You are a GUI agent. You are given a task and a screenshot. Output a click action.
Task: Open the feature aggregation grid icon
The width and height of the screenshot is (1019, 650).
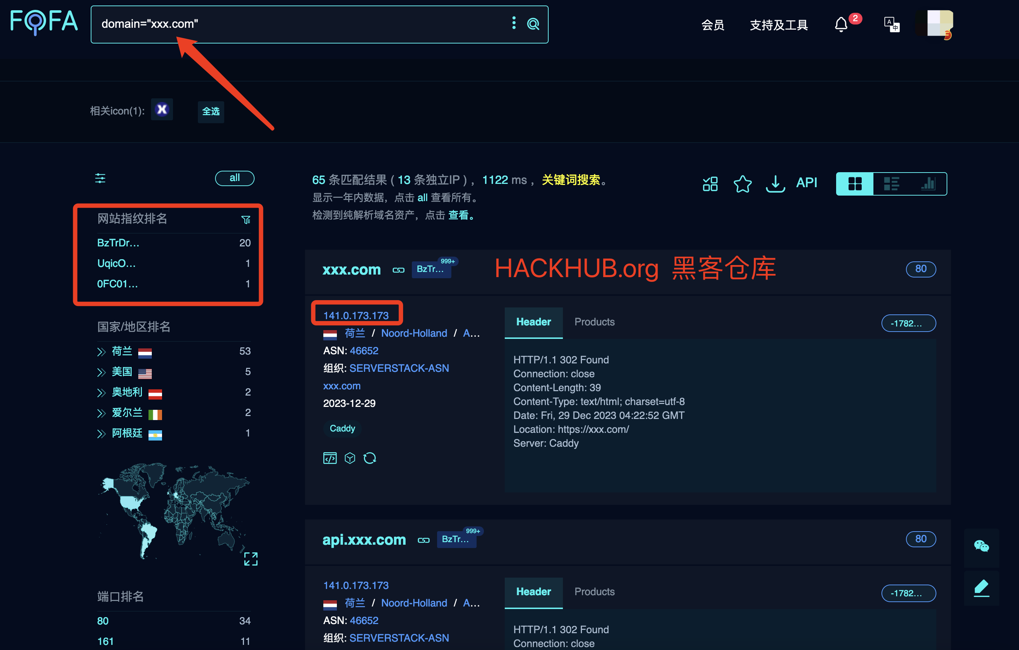point(710,184)
